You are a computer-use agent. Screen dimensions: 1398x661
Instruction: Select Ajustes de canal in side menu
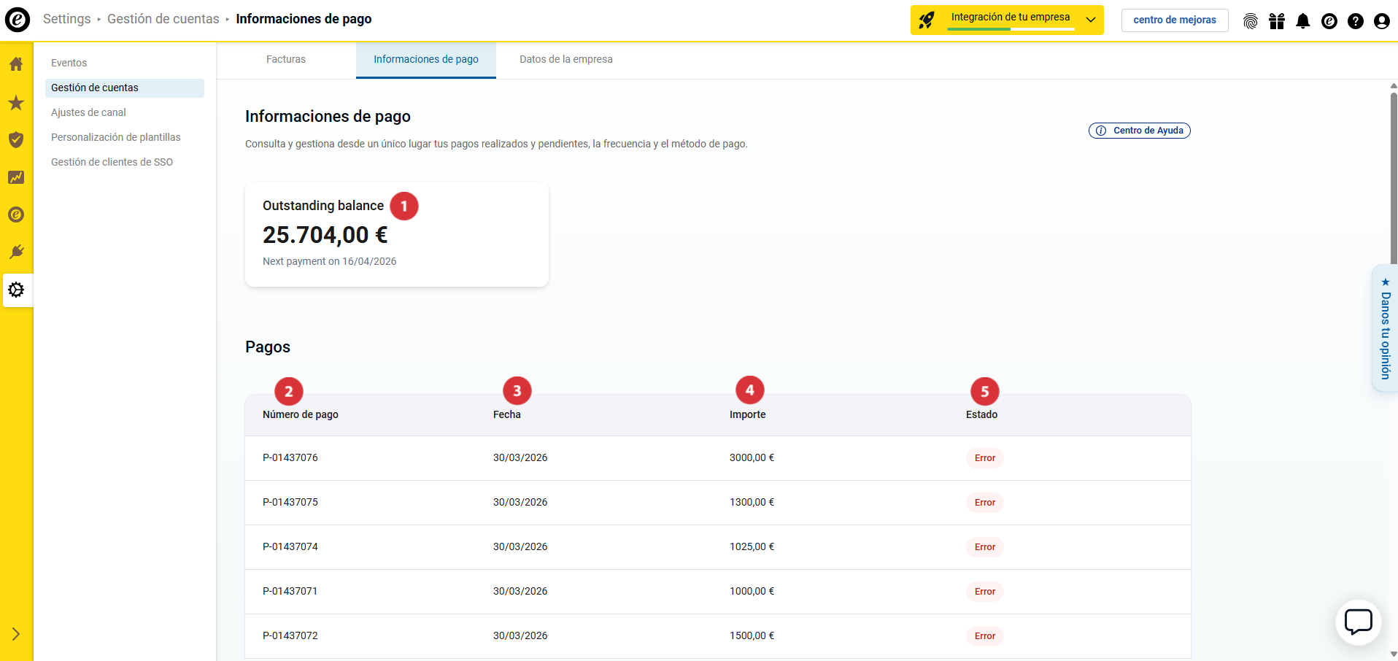(88, 112)
